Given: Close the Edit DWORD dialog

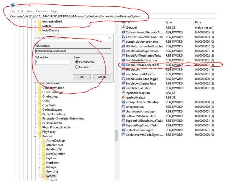Looking at the screenshot, I should point(110,38).
